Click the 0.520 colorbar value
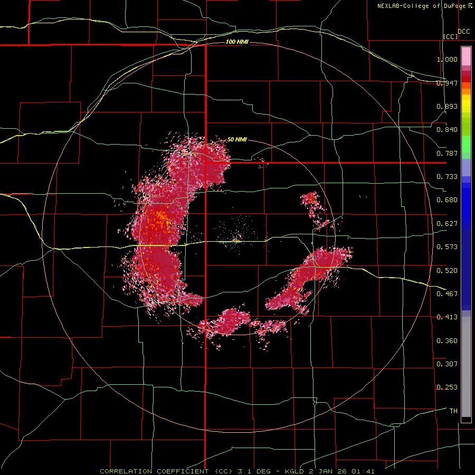 (x=447, y=270)
